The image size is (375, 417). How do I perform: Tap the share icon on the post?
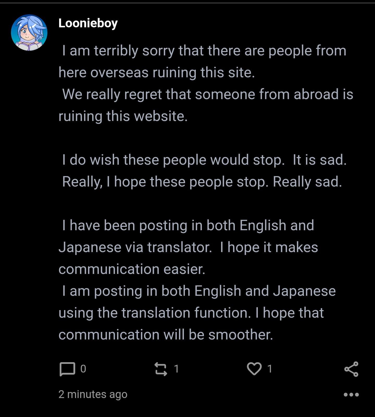pos(351,369)
